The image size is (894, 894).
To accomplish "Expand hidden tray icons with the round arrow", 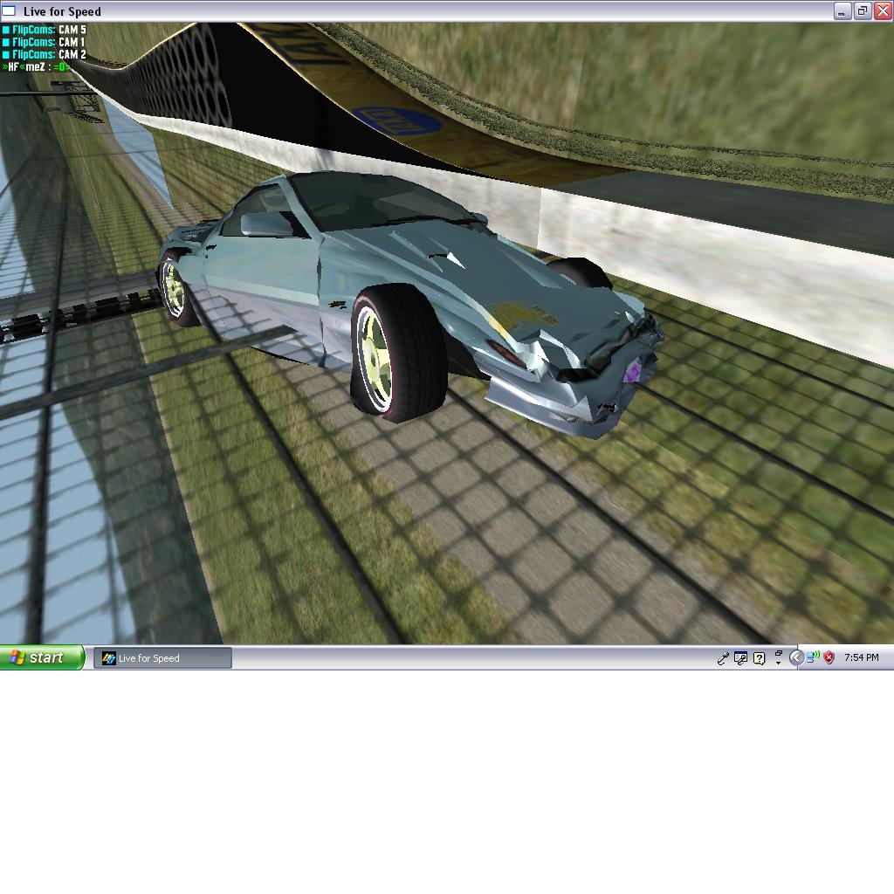I will (796, 658).
